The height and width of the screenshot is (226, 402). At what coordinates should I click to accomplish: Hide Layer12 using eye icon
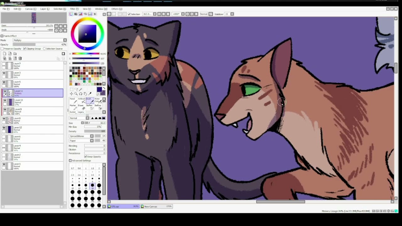pos(4,127)
